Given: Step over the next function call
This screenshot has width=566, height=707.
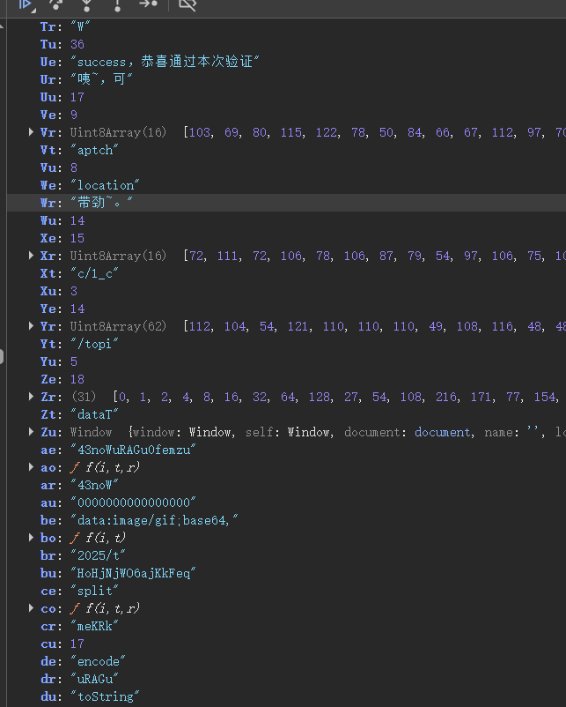Looking at the screenshot, I should pos(55,4).
